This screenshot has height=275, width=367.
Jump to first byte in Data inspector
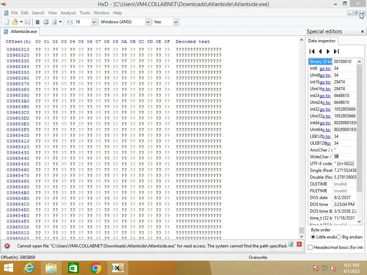(x=312, y=52)
